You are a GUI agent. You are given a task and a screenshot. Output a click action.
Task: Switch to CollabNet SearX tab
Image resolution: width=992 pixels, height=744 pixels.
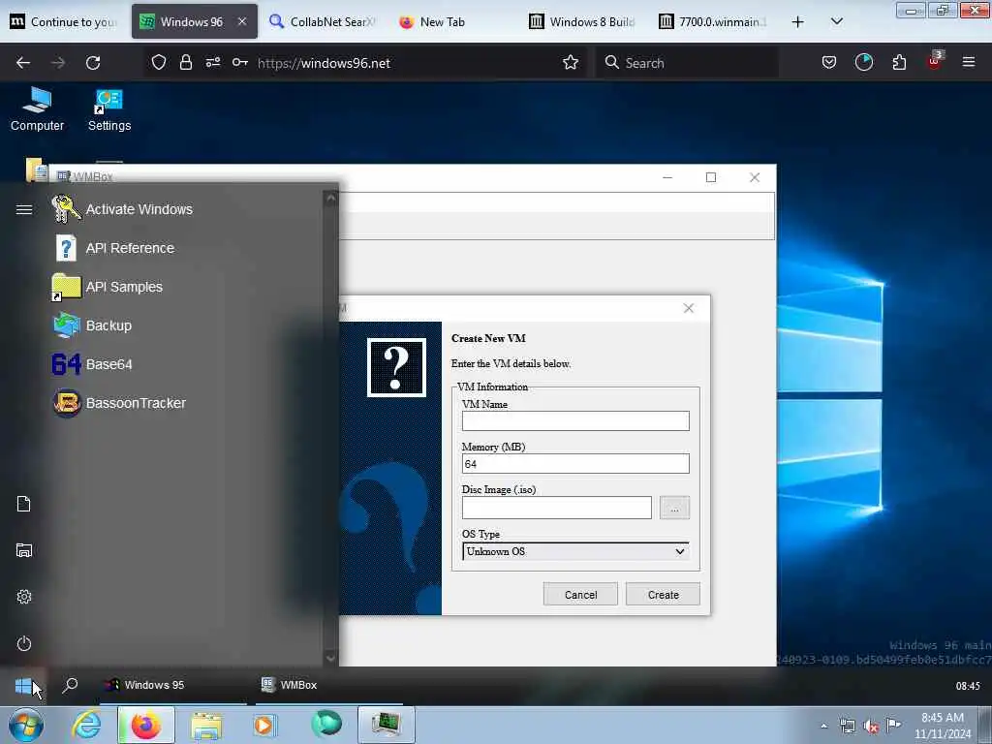click(x=322, y=21)
